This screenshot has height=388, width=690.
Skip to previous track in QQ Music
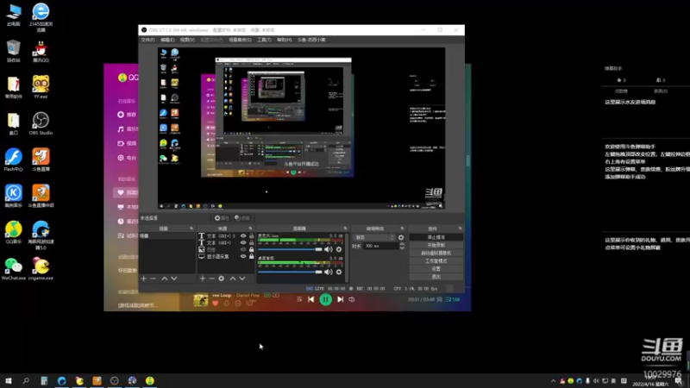pyautogui.click(x=311, y=299)
